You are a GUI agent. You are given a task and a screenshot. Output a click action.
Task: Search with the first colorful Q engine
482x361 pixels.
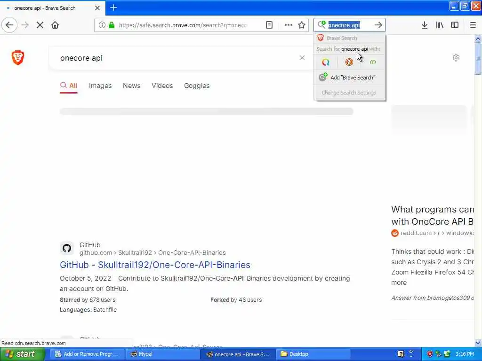point(326,63)
